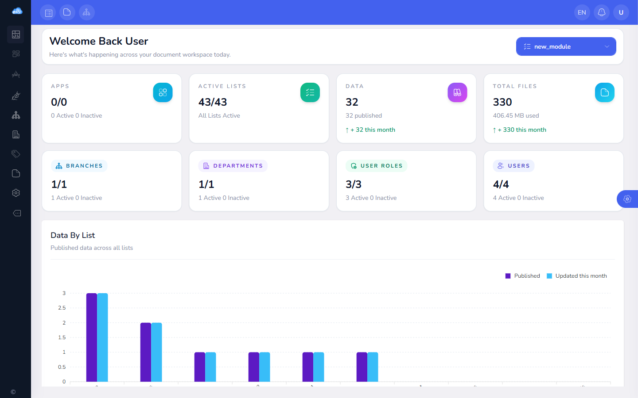
Task: Open the notifications bell
Action: point(602,12)
